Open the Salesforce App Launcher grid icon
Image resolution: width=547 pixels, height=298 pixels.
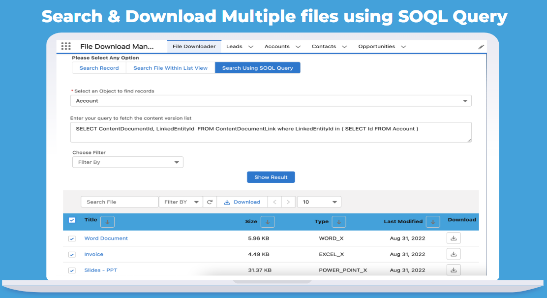[65, 46]
